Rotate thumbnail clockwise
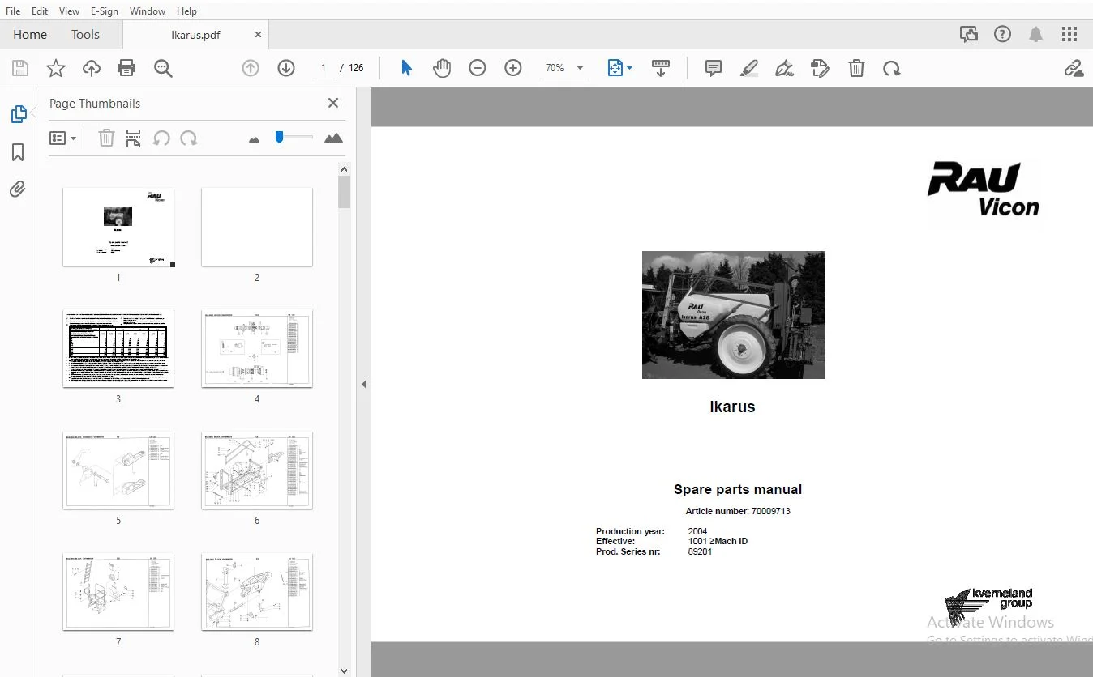The image size is (1093, 677). (189, 138)
